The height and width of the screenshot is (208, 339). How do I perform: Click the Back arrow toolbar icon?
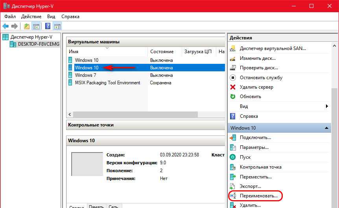[x=6, y=26]
